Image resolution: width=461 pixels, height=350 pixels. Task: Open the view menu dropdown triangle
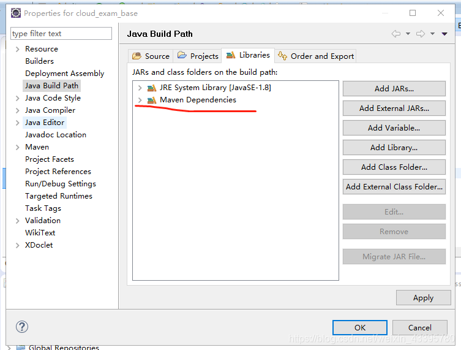(444, 34)
